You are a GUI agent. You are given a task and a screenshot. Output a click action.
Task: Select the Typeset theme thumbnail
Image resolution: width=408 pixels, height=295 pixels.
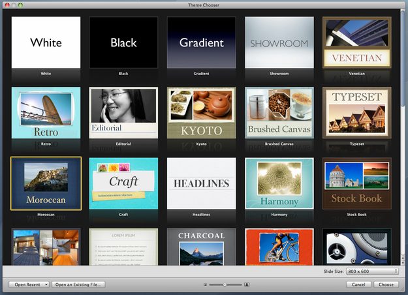click(356, 113)
